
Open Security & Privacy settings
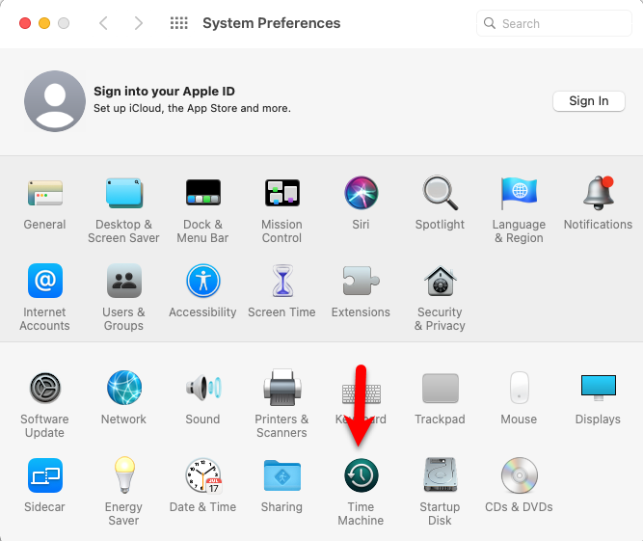440,282
